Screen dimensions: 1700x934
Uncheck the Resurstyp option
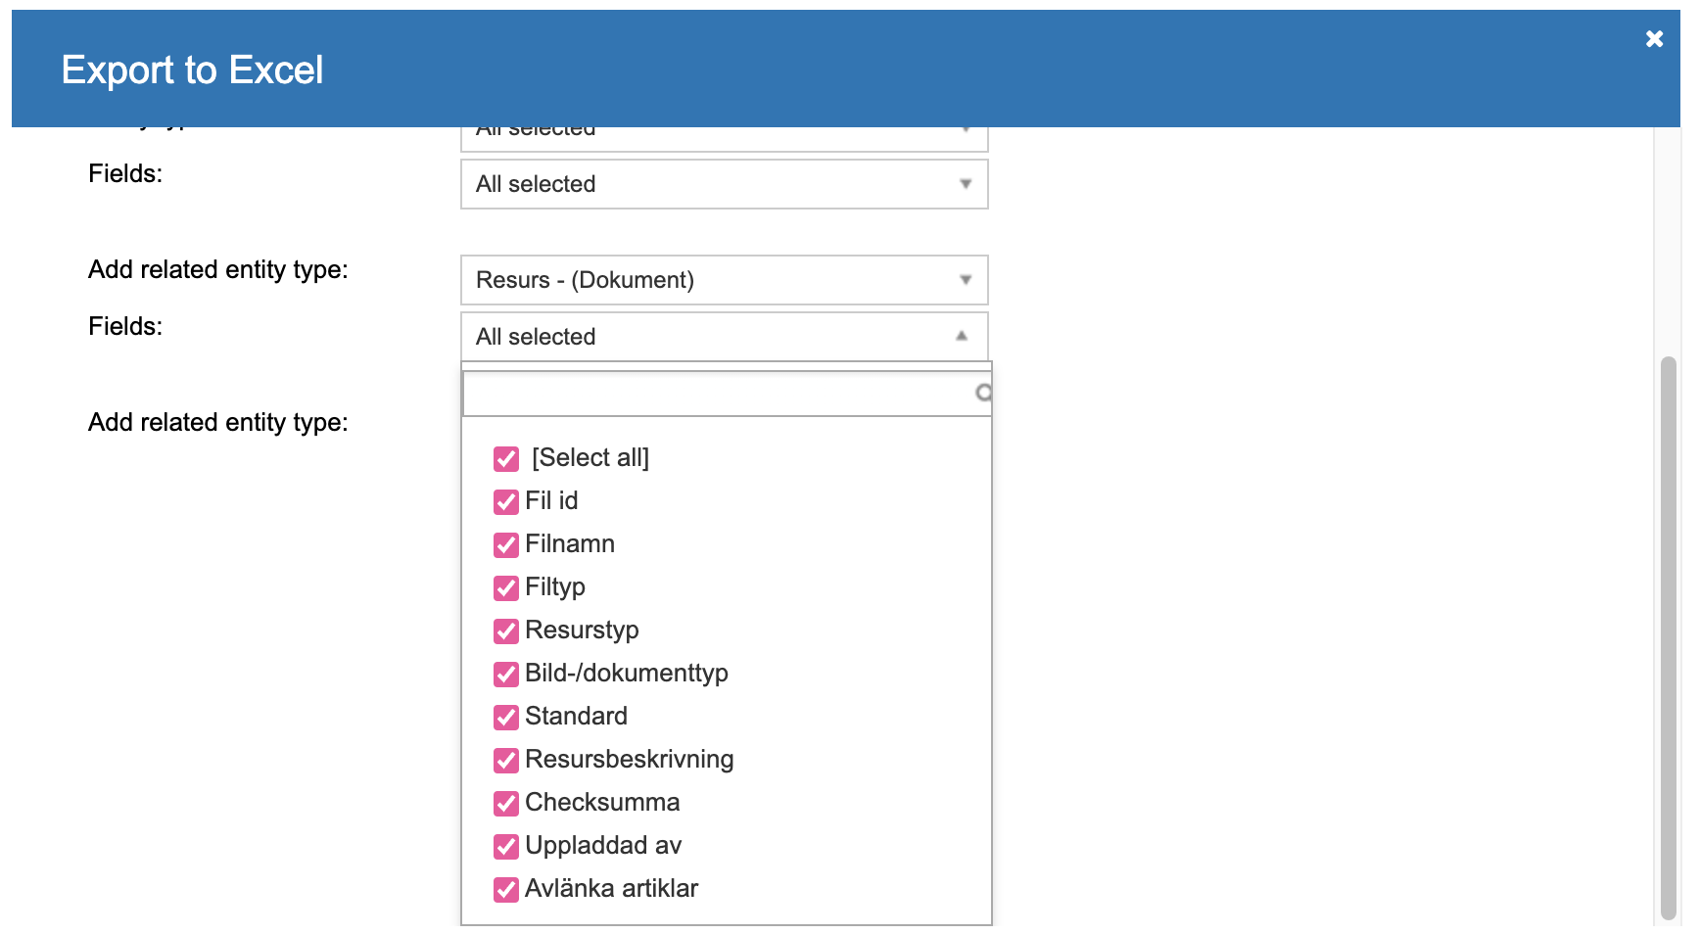click(x=506, y=630)
